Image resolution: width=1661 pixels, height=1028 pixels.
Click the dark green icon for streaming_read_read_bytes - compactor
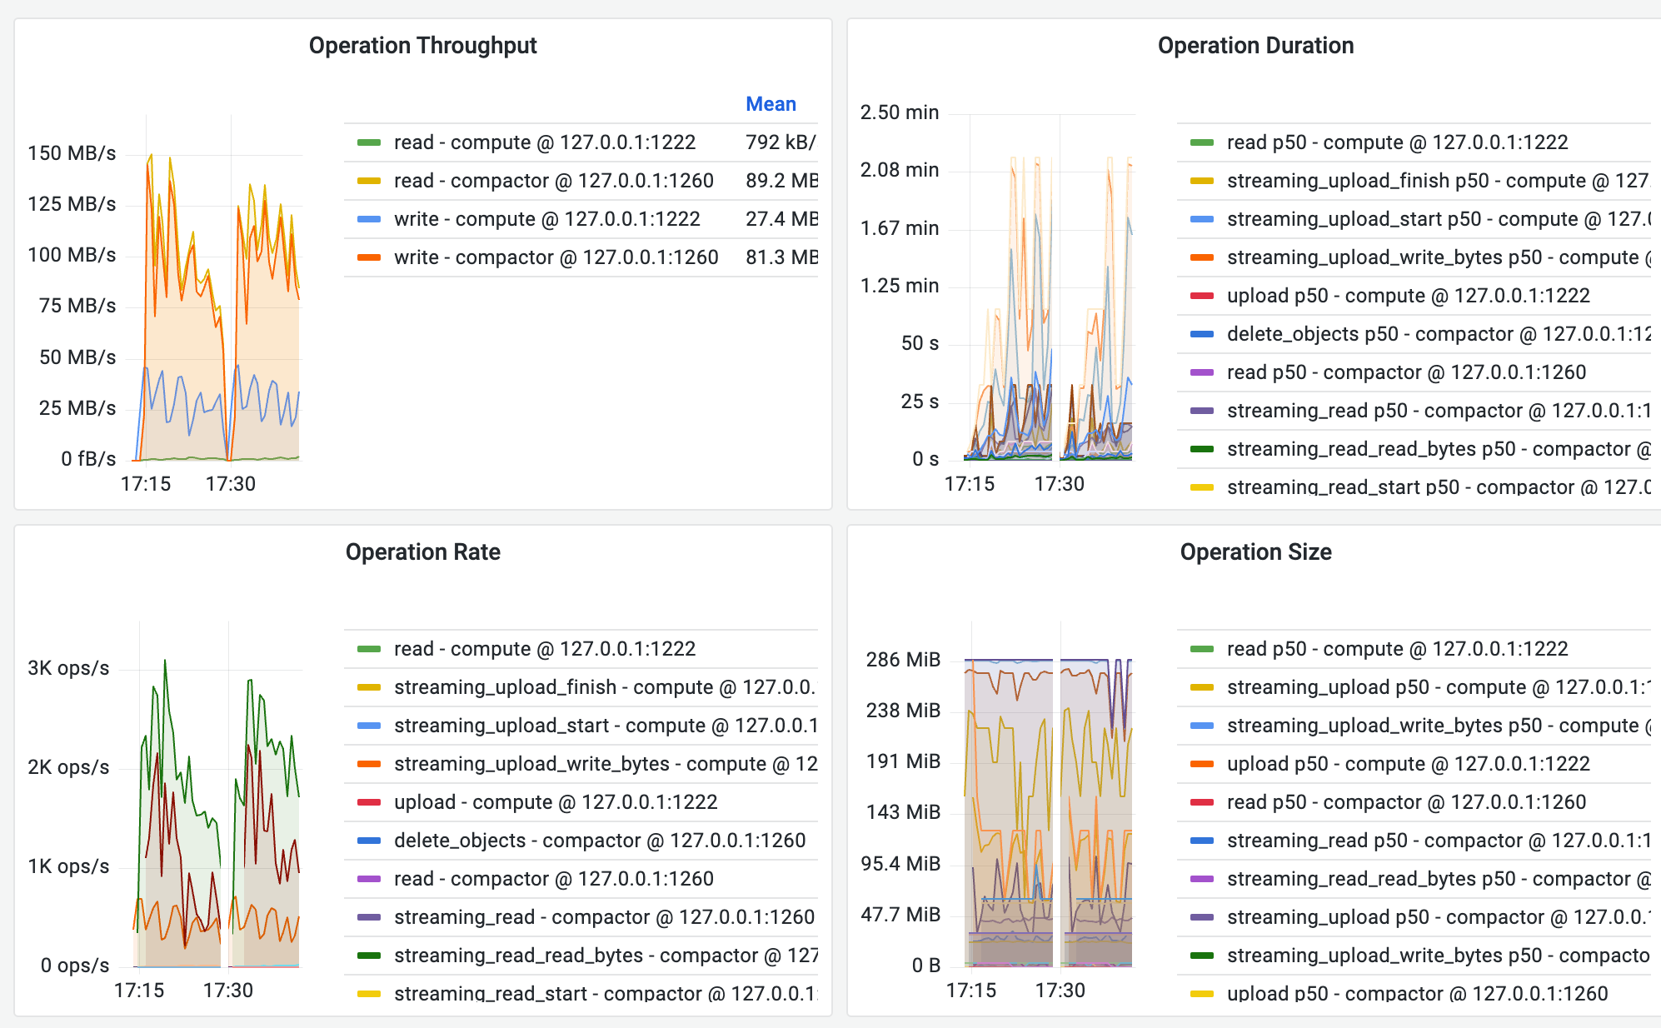pos(369,956)
